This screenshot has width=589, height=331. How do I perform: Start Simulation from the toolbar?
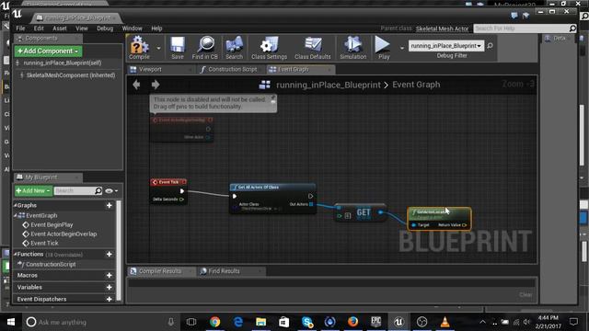(x=352, y=48)
